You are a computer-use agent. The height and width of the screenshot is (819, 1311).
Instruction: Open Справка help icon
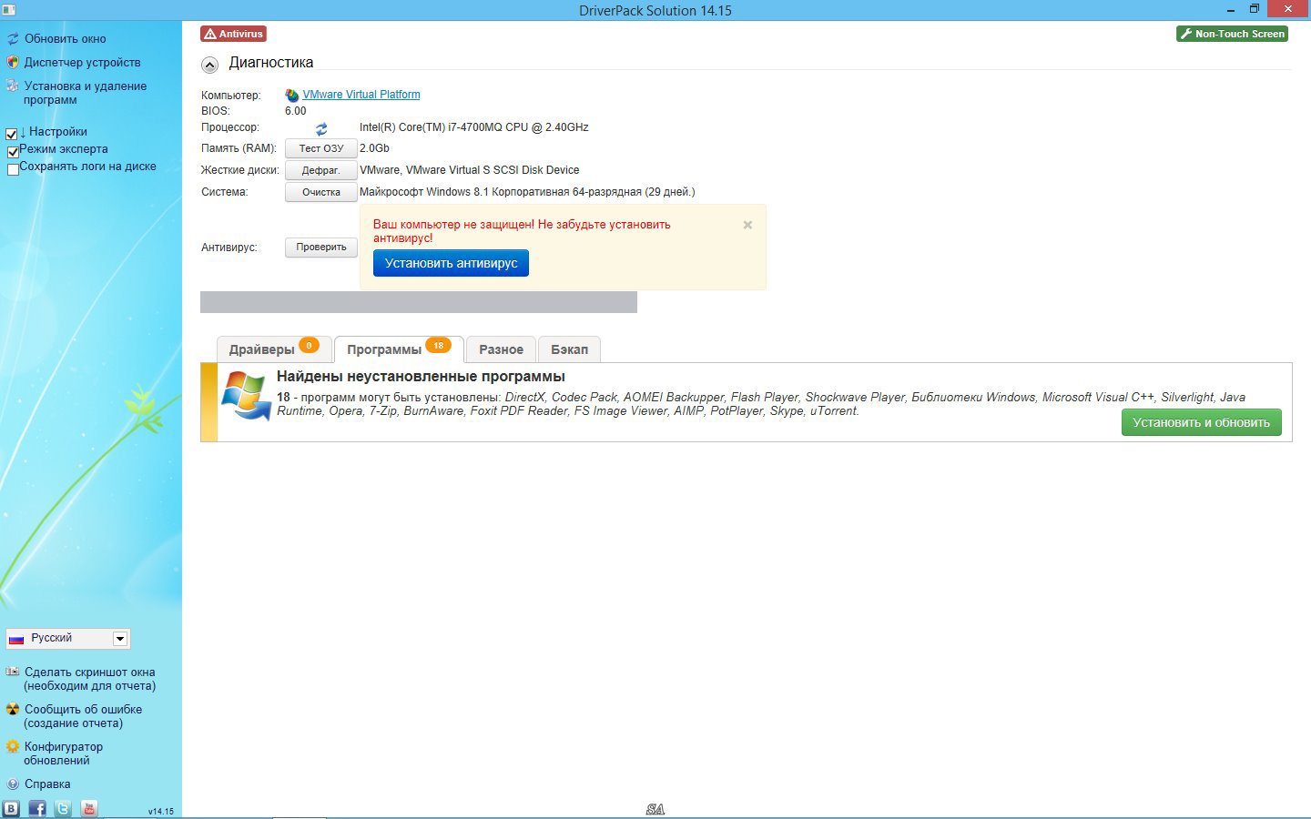pyautogui.click(x=12, y=784)
